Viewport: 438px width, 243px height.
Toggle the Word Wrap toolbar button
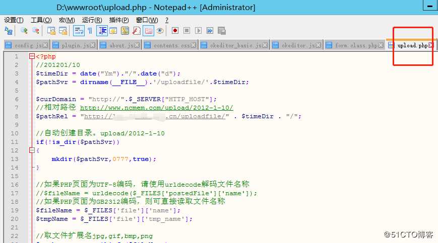(x=79, y=31)
